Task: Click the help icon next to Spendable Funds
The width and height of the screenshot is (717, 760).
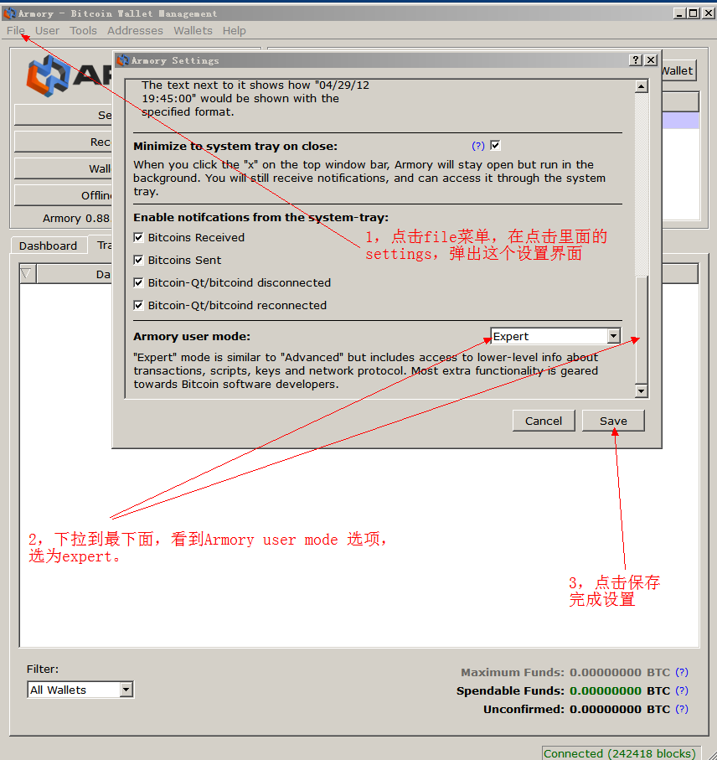Action: click(682, 690)
